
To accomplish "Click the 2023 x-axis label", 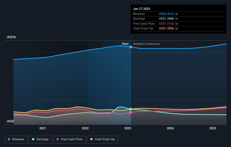I will (128, 128).
